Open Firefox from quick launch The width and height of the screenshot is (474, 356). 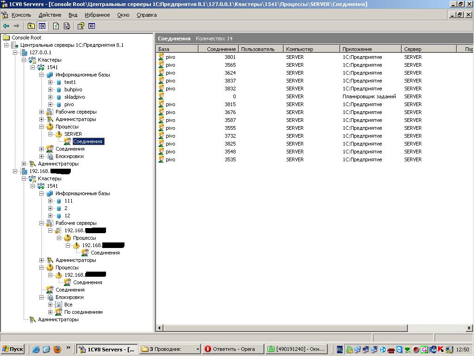click(x=57, y=350)
